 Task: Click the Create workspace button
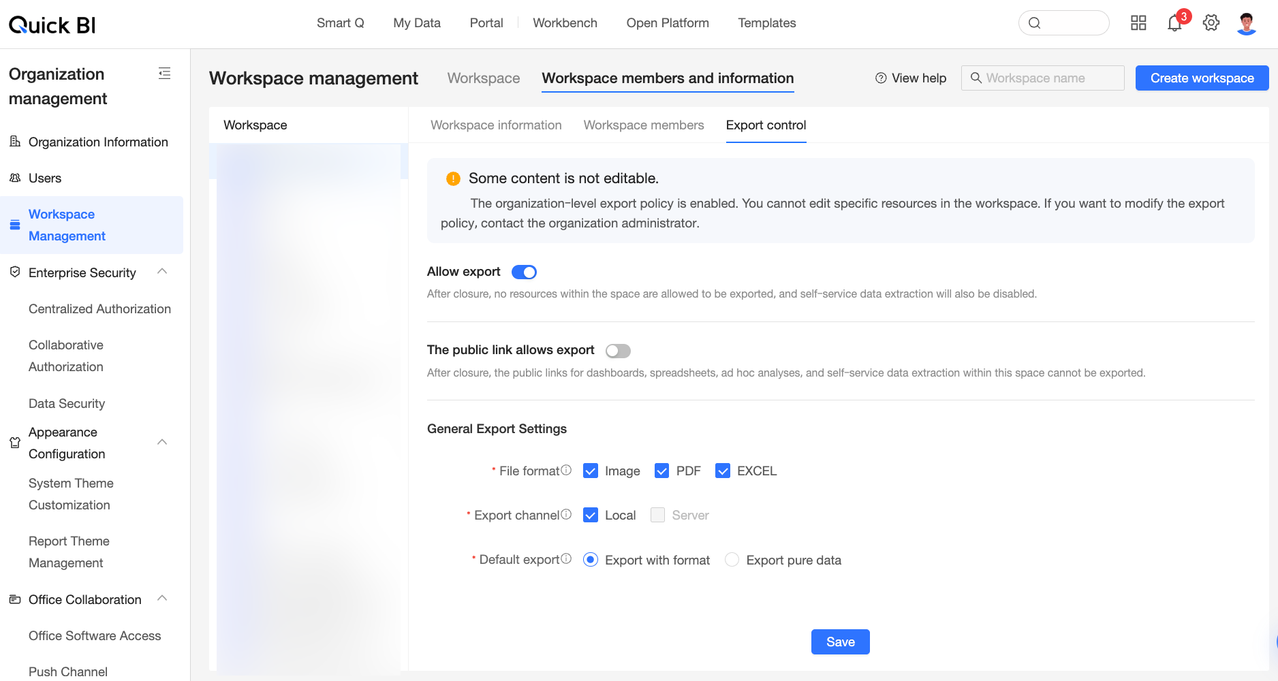click(1202, 78)
